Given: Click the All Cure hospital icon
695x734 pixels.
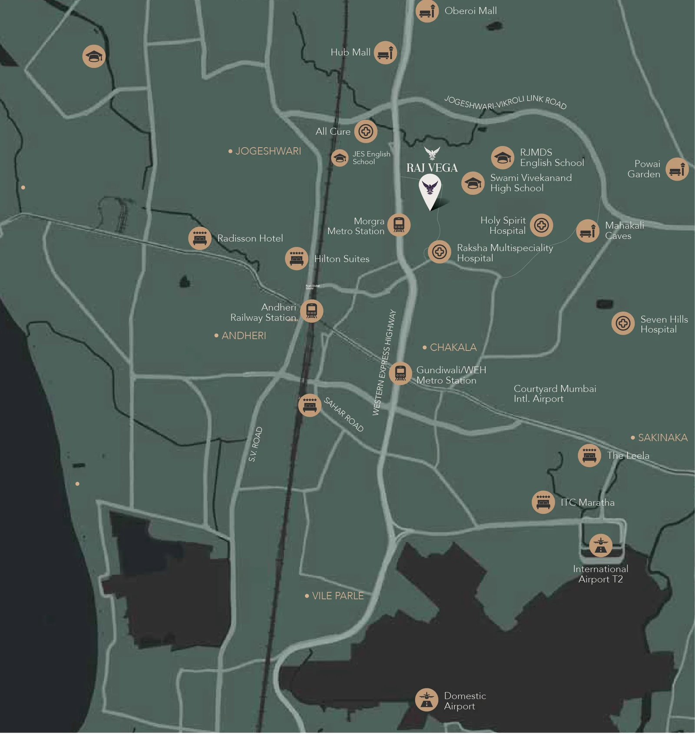Looking at the screenshot, I should coord(365,131).
